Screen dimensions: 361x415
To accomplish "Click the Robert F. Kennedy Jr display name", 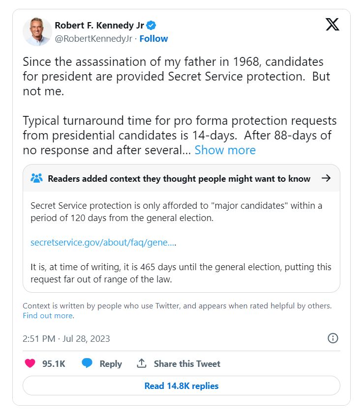I will (99, 26).
